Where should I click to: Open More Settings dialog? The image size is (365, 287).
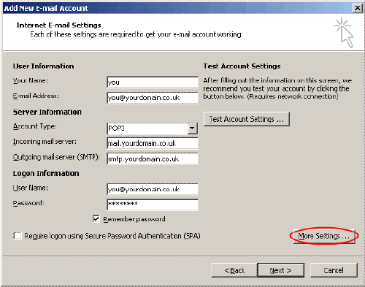(x=324, y=236)
